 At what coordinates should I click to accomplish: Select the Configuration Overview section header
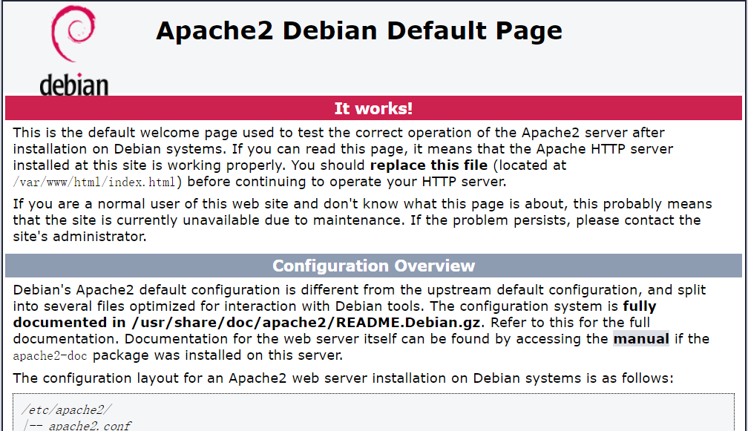point(373,266)
